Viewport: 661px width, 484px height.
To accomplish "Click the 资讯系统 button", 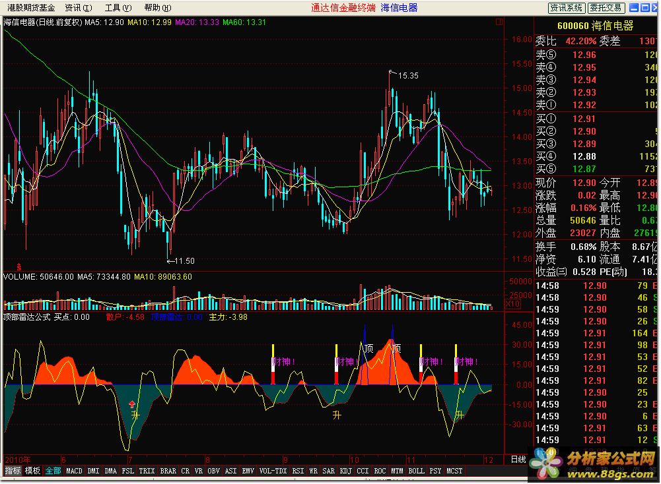I will pyautogui.click(x=567, y=7).
